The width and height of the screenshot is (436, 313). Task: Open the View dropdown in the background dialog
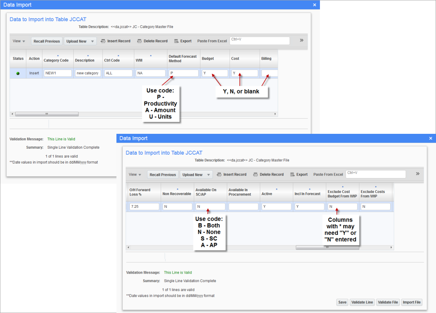(x=19, y=41)
